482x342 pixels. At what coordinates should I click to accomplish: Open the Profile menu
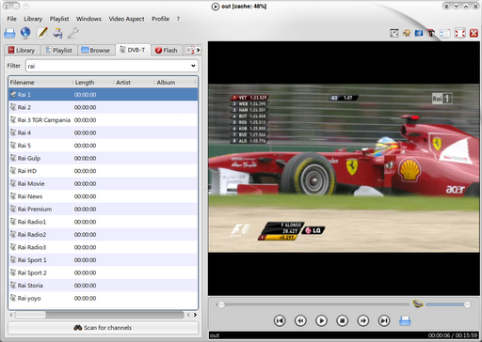point(160,19)
